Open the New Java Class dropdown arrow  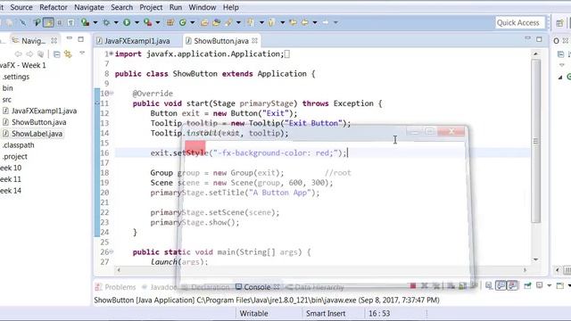pyautogui.click(x=193, y=22)
